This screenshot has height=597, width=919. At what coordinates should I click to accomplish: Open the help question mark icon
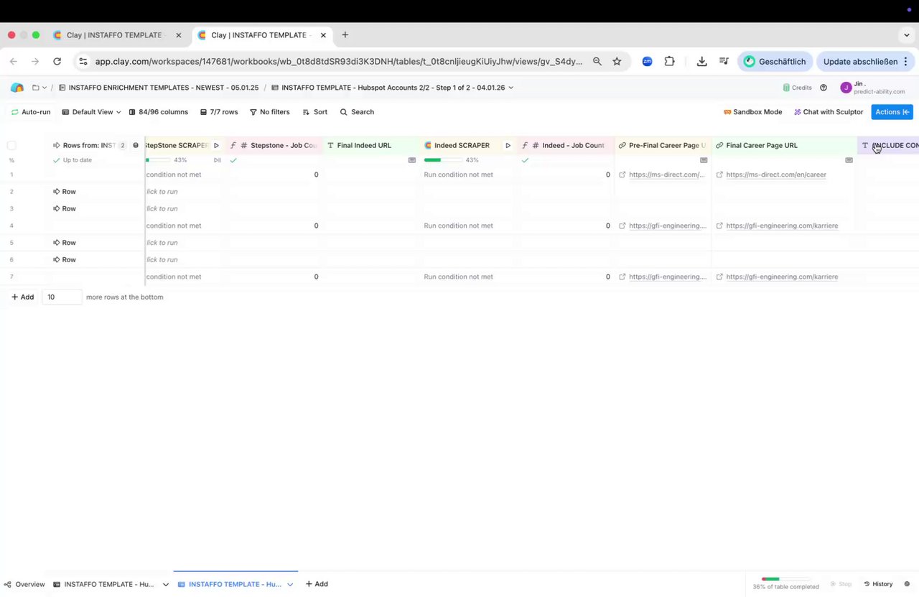(824, 88)
